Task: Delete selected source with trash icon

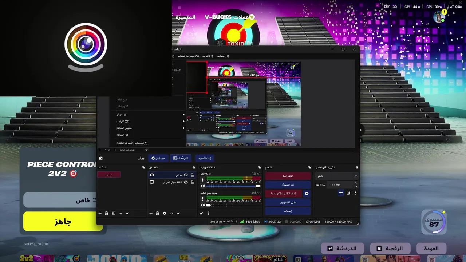Action: pos(157,213)
